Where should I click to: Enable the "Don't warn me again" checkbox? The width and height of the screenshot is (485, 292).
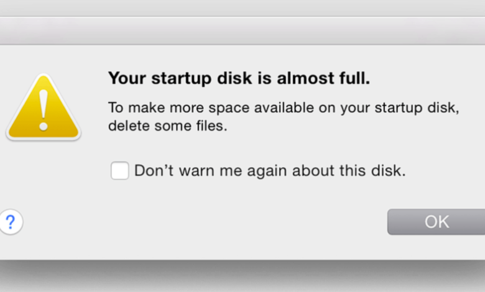(x=119, y=170)
